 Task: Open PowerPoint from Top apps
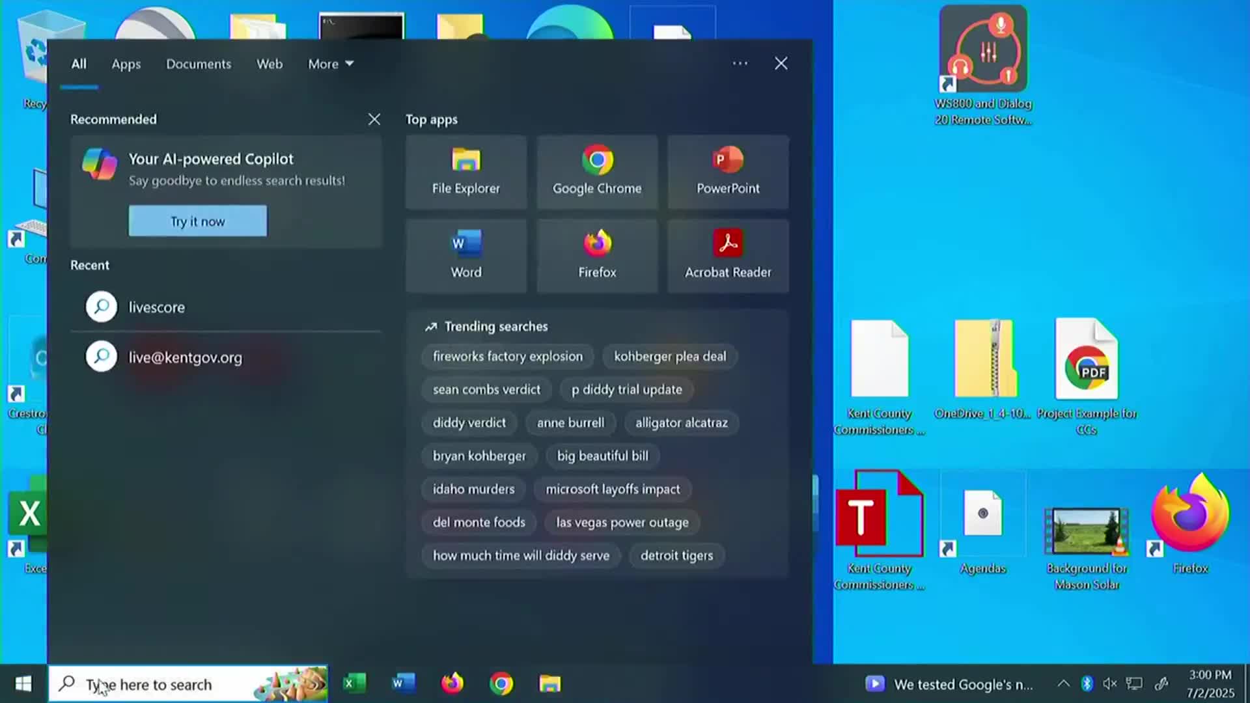(728, 172)
